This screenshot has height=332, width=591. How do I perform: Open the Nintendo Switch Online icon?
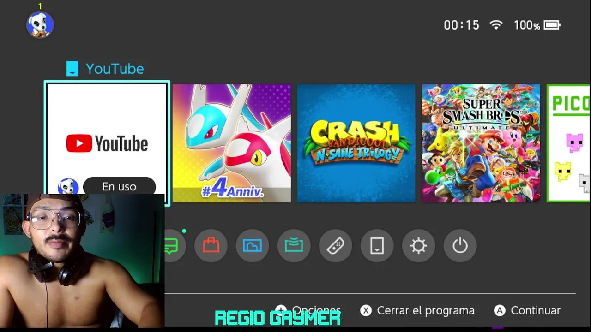click(294, 246)
